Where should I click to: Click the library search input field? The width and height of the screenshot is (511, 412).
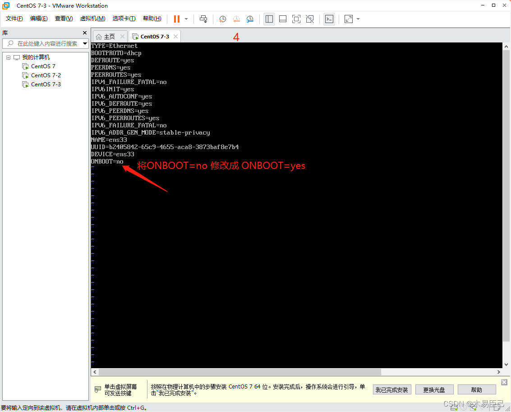coord(42,43)
